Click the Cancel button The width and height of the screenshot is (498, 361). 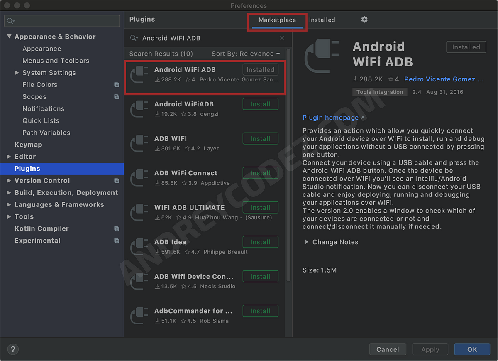388,349
